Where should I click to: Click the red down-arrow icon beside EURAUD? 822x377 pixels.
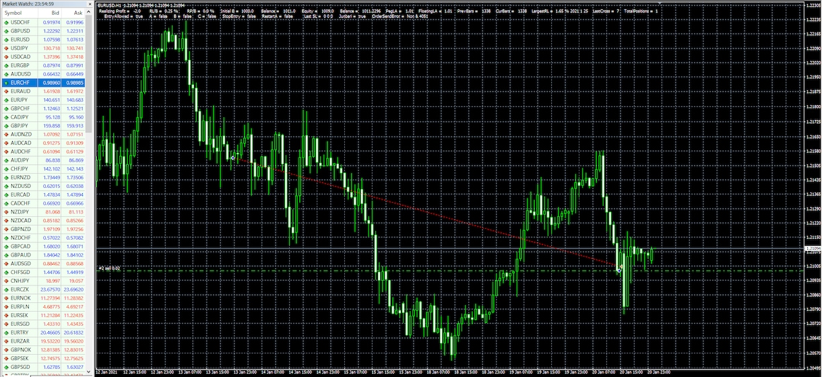tap(6, 92)
